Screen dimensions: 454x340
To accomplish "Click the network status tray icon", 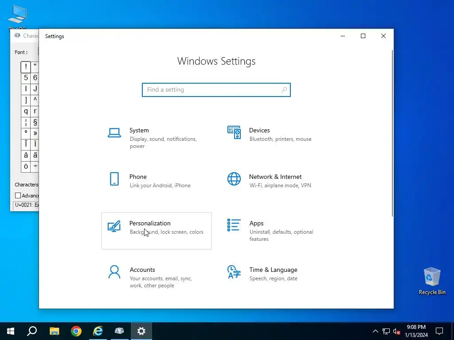I will 386,331.
